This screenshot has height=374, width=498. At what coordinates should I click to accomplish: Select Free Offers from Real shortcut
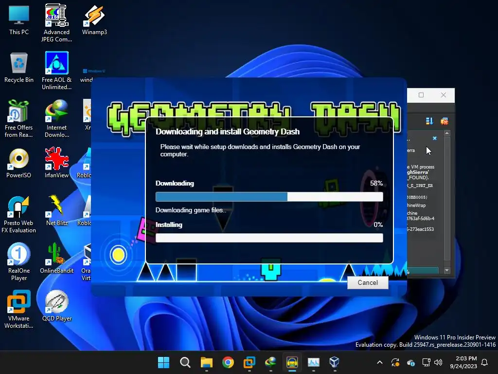19,119
